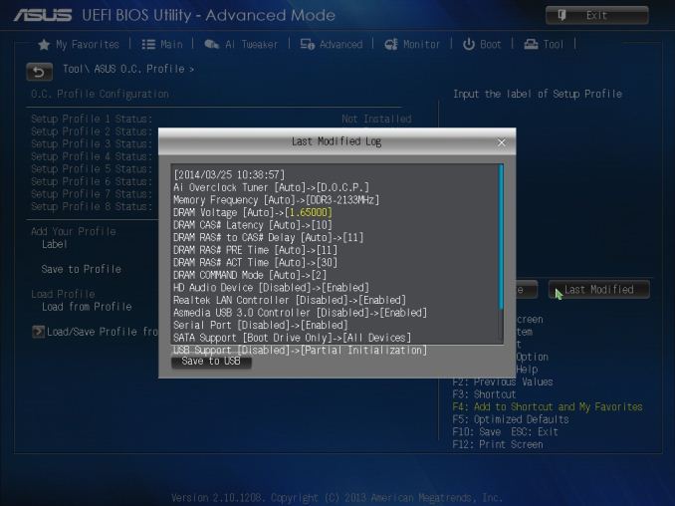Click the Main tab list icon
Viewport: 675px width, 506px height.
(148, 45)
